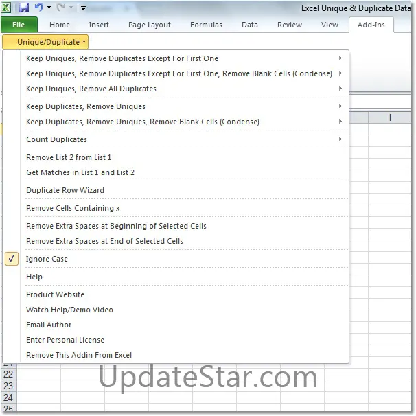
Task: Toggle the Ignore Case checkmark
Action: [x=12, y=259]
